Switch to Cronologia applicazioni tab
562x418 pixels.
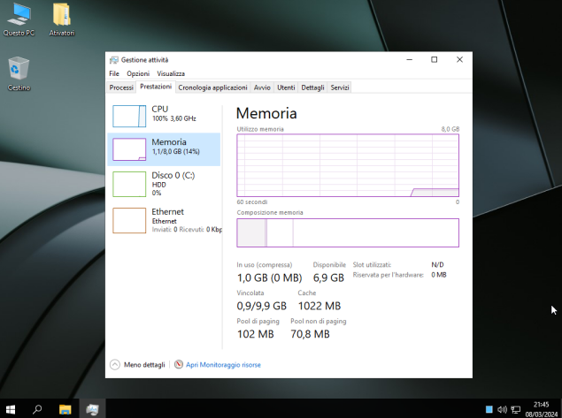213,87
